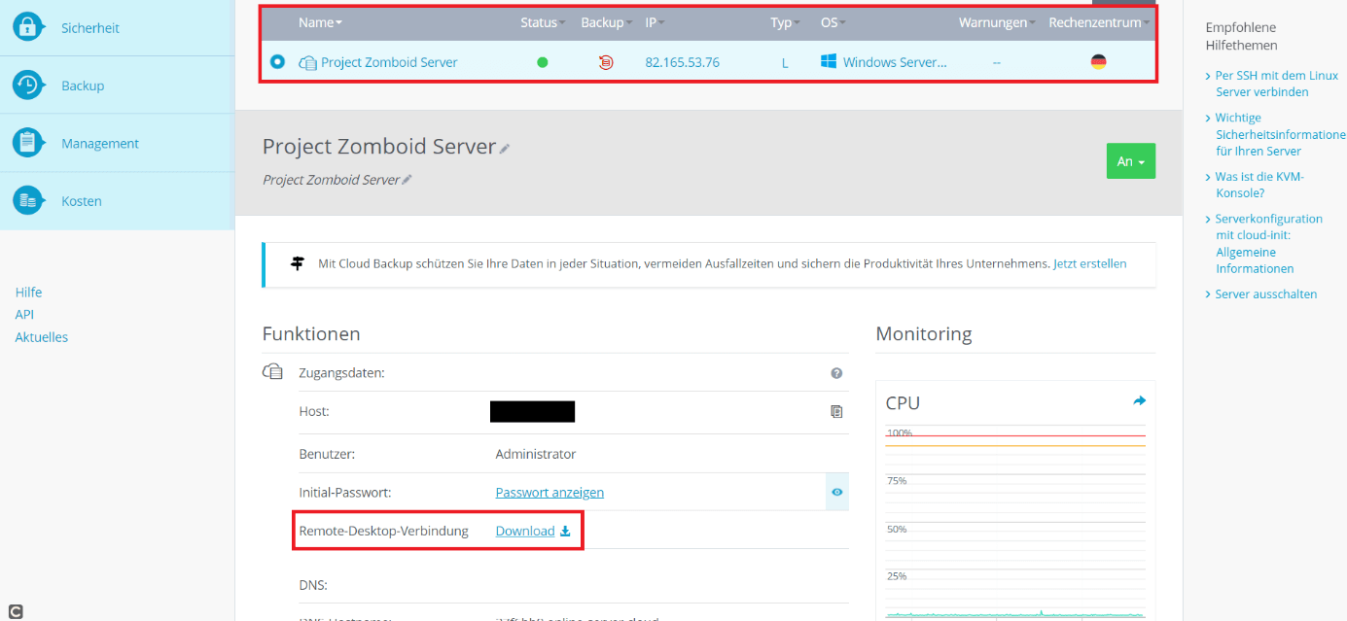
Task: Click IP address 82.165.53.76
Action: coord(682,62)
